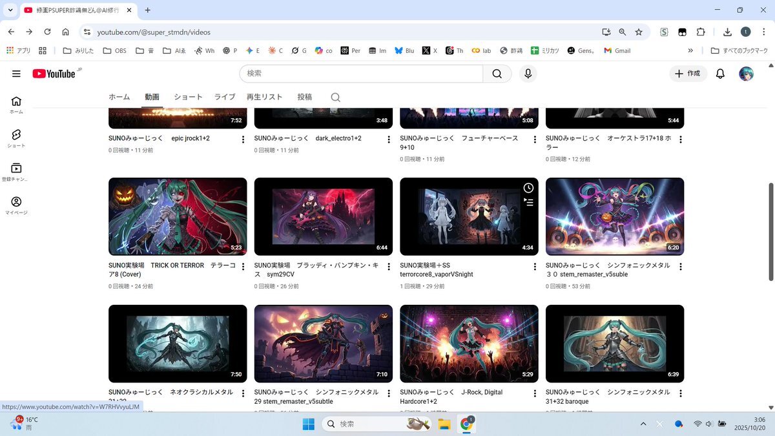The height and width of the screenshot is (436, 775).
Task: Open options menu for TRICK OR TERROR video
Action: [x=243, y=267]
